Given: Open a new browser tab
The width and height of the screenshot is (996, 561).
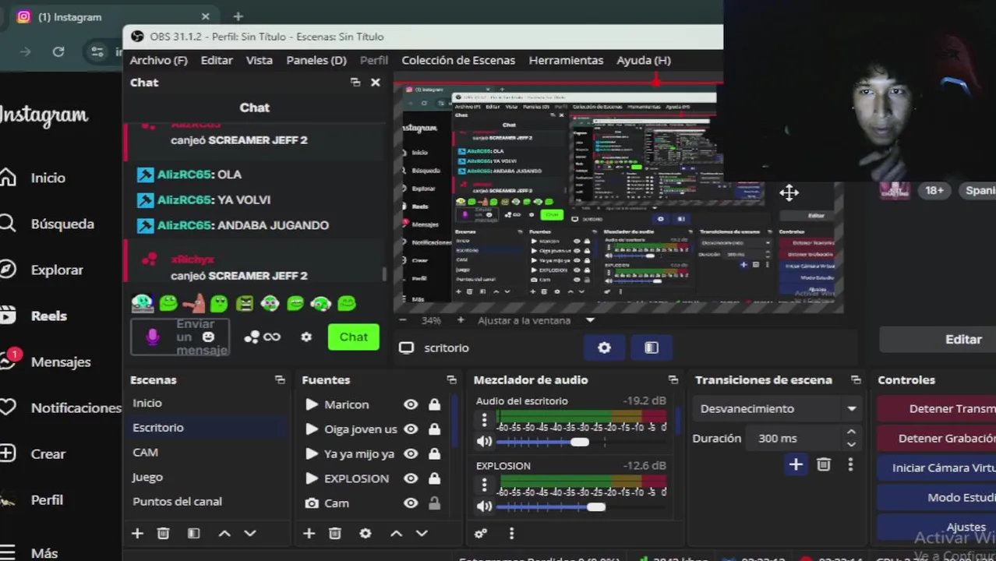Looking at the screenshot, I should tap(238, 16).
